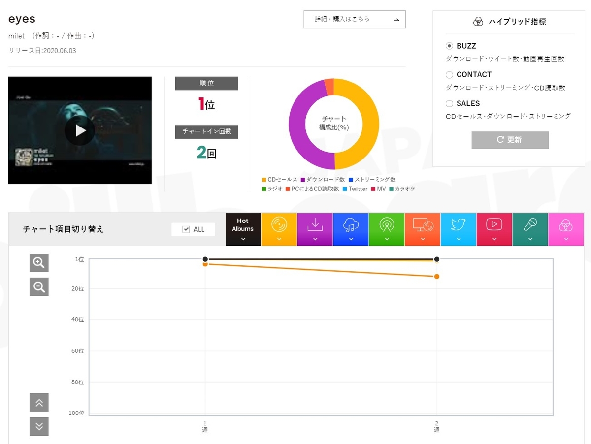
Task: Select the Hot Albums chart tab
Action: click(243, 229)
